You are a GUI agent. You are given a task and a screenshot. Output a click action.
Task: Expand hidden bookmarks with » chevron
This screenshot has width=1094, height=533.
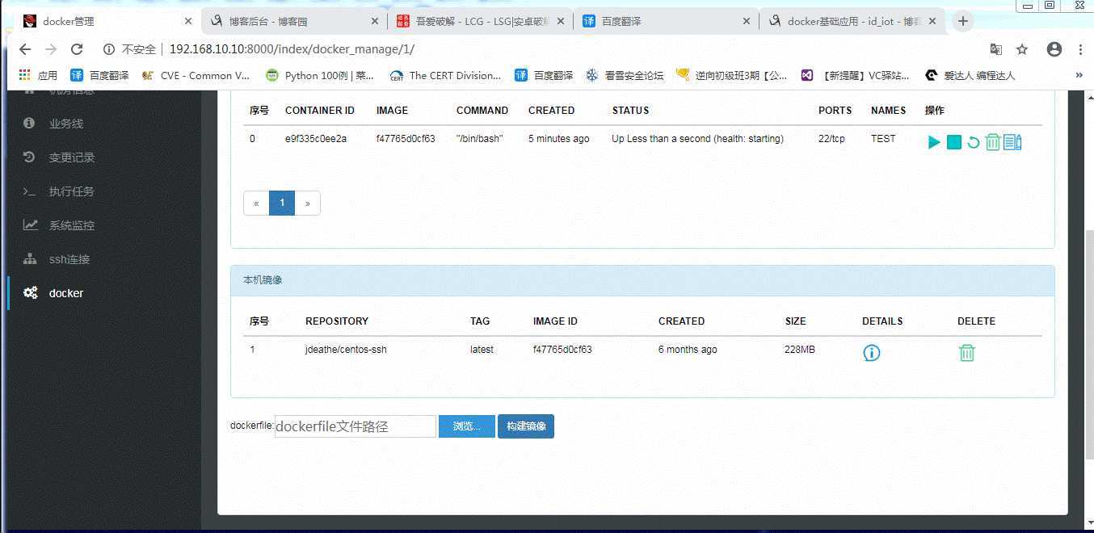[1079, 75]
